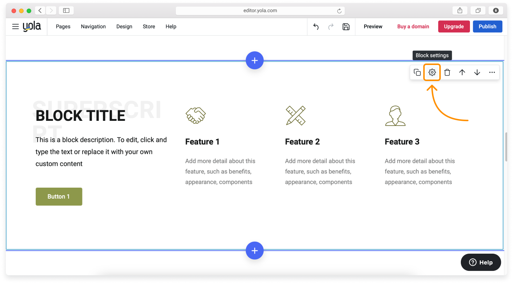Click the browser address bar showing editor.yola.com
Image resolution: width=513 pixels, height=284 pixels.
point(260,11)
